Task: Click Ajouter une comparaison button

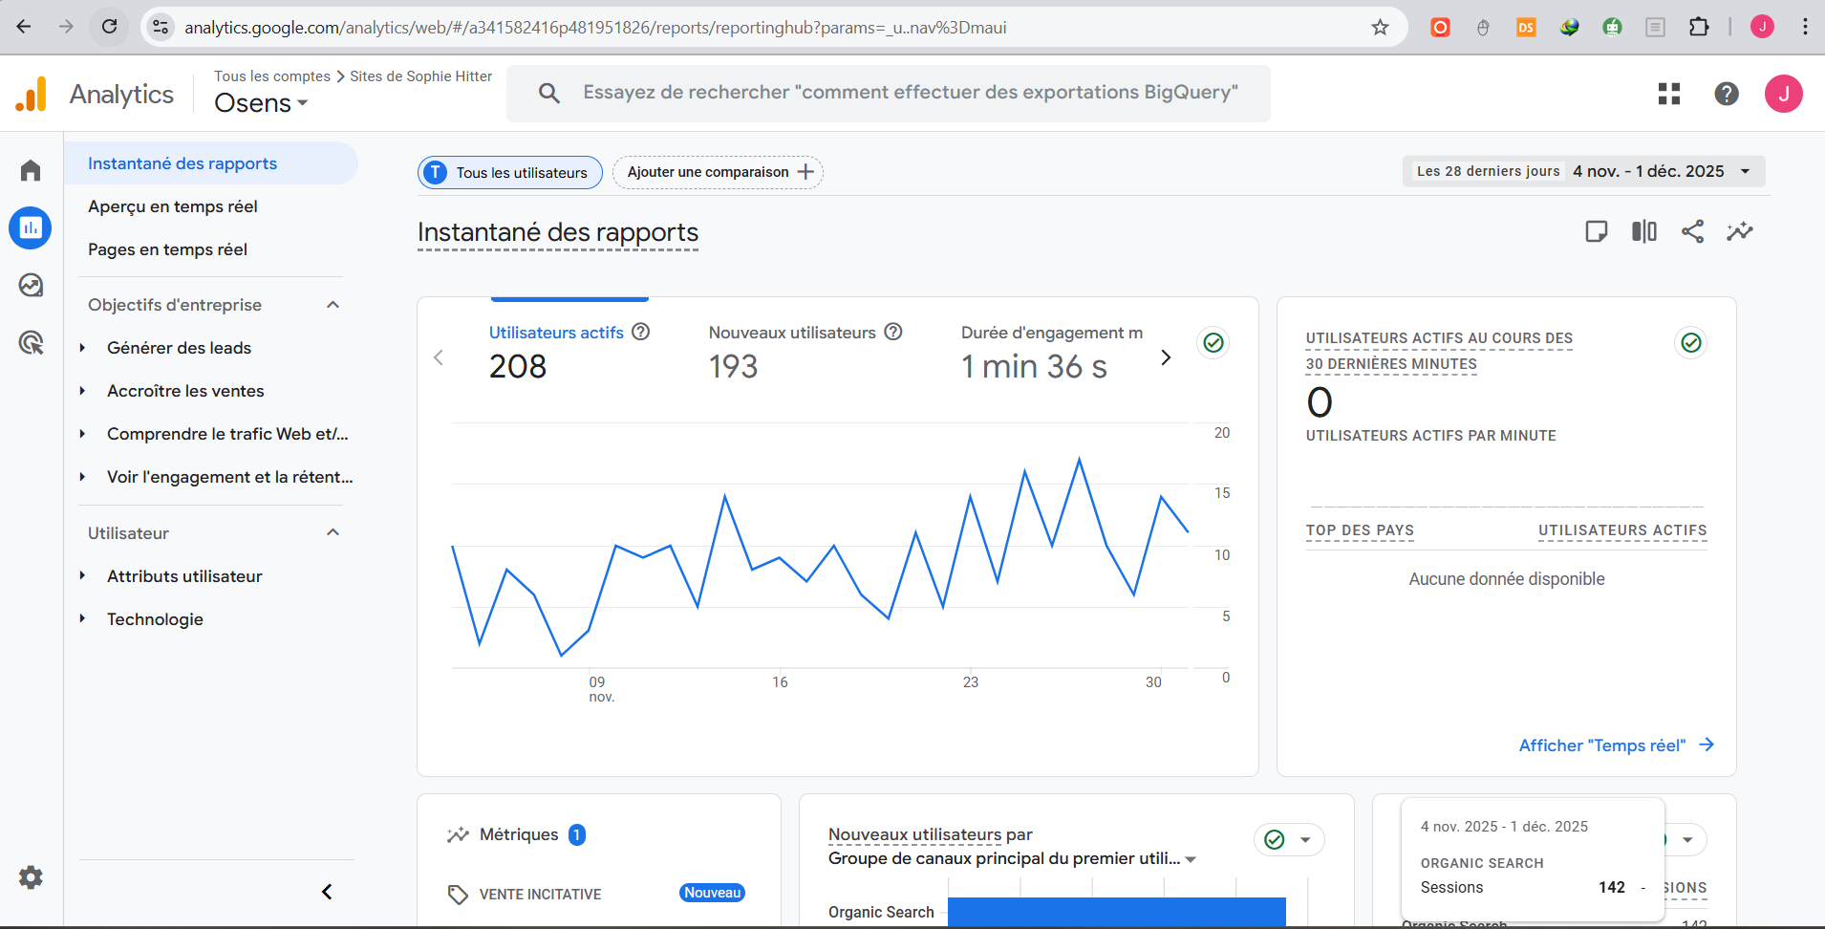Action: tap(718, 172)
